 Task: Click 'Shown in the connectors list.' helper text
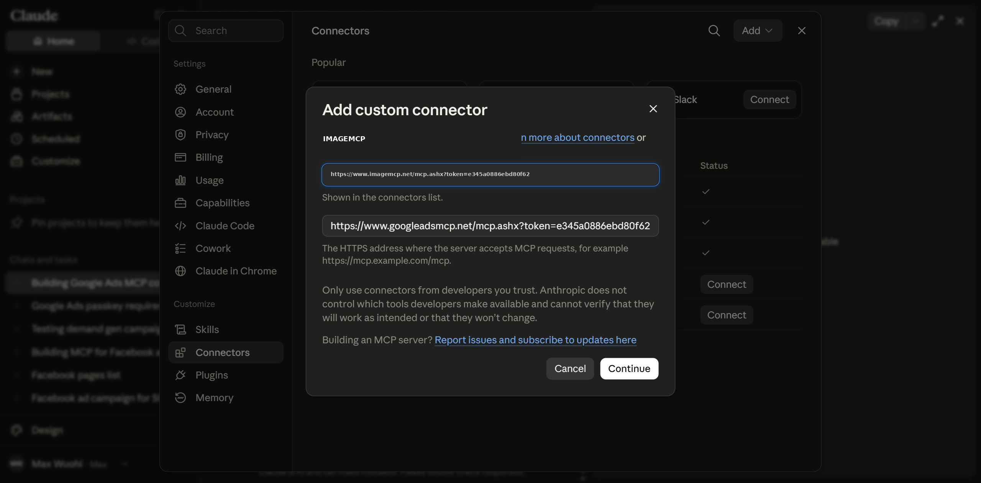[x=382, y=197]
